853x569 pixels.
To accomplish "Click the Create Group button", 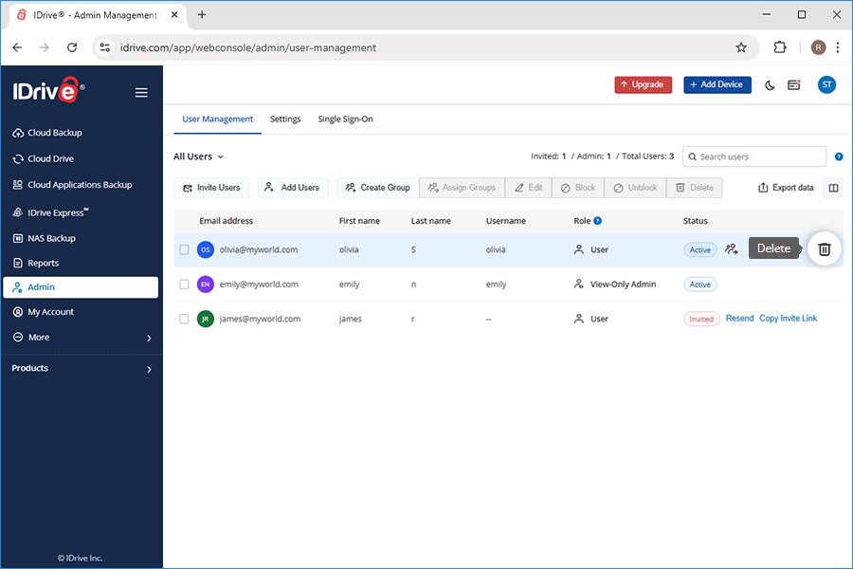I will tap(378, 188).
